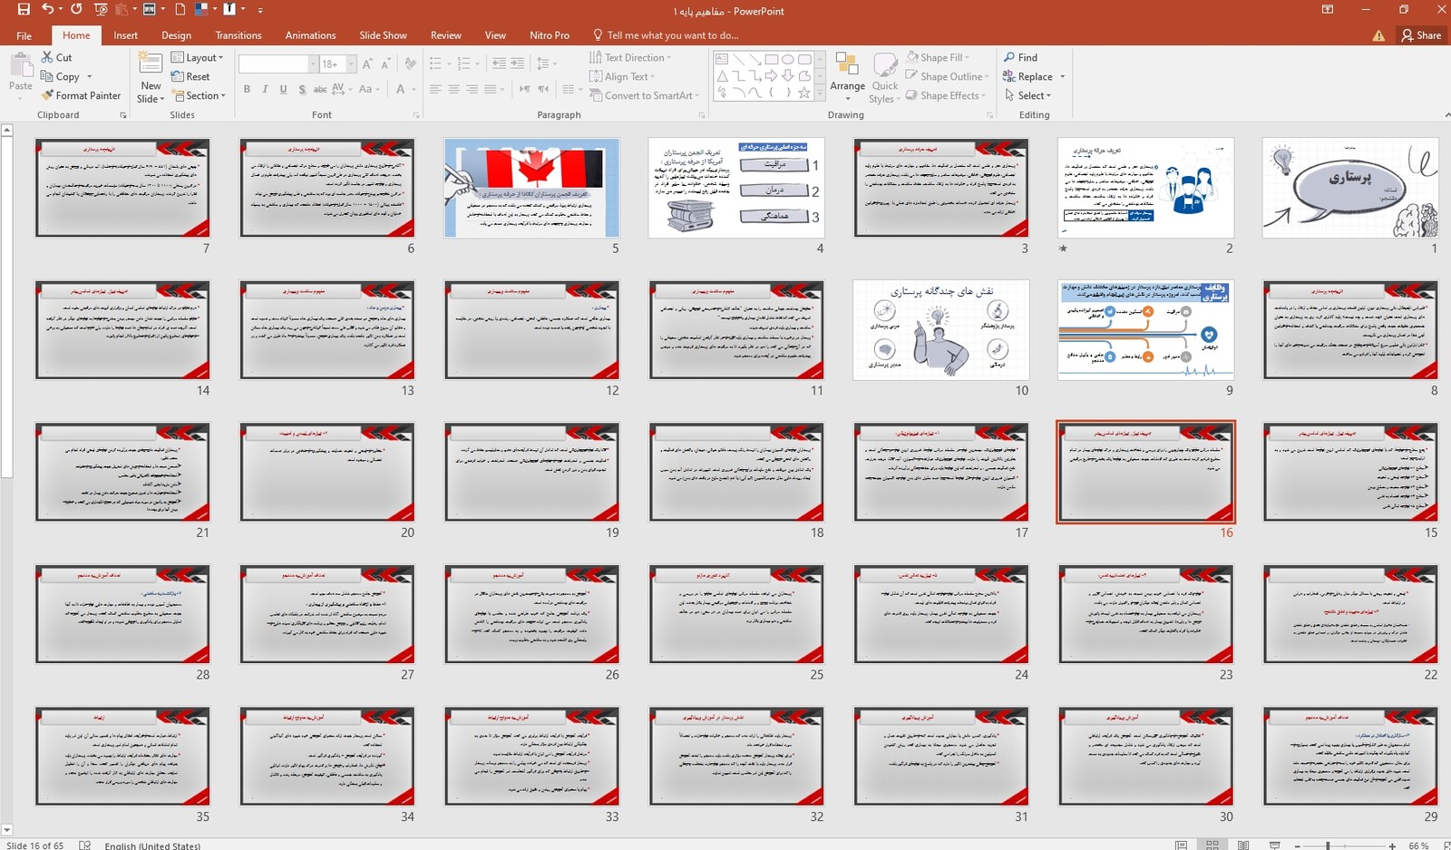Image resolution: width=1451 pixels, height=850 pixels.
Task: Center-align paragraph text
Action: [453, 89]
